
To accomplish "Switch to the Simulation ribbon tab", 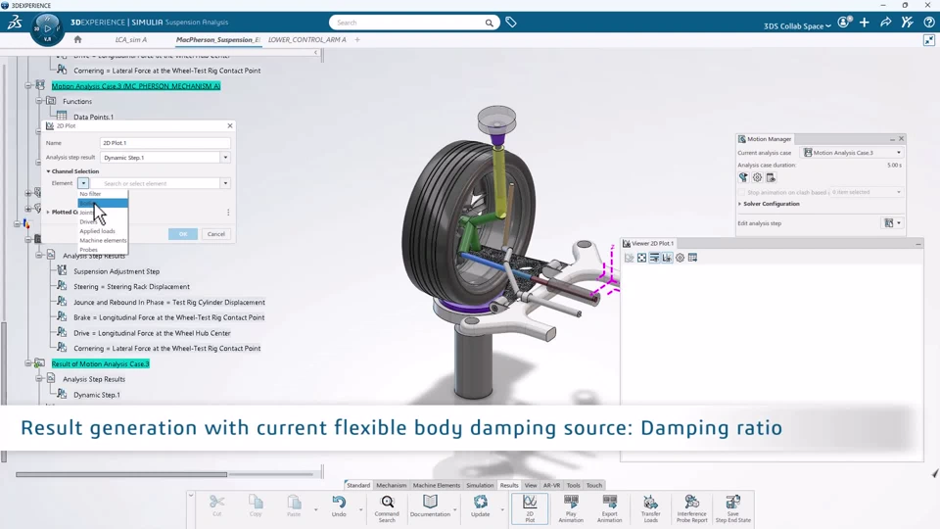I will (480, 485).
